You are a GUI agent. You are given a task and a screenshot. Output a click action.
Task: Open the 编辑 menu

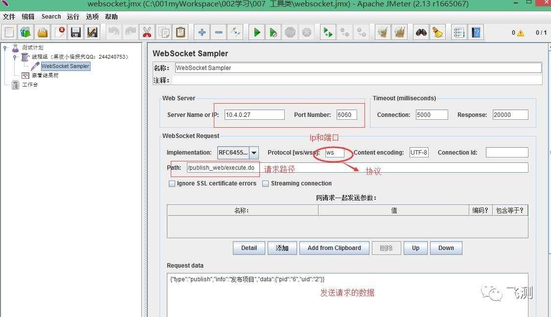pyautogui.click(x=28, y=17)
